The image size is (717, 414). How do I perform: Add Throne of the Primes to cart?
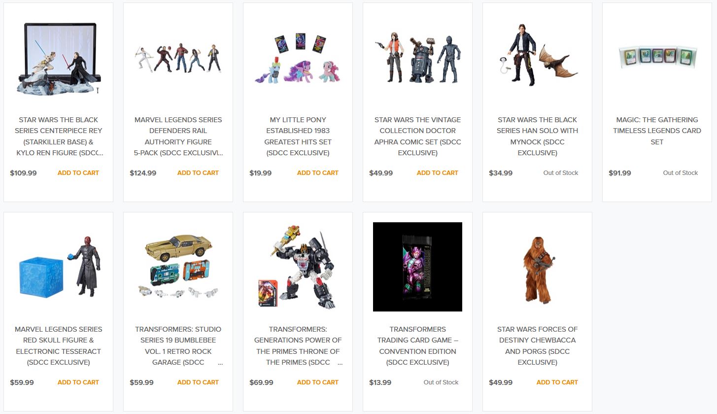tap(318, 382)
